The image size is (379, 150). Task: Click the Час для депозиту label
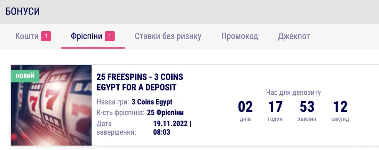click(x=293, y=92)
